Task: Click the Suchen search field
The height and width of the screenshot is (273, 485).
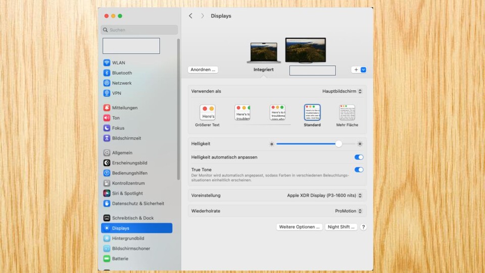Action: (x=139, y=30)
